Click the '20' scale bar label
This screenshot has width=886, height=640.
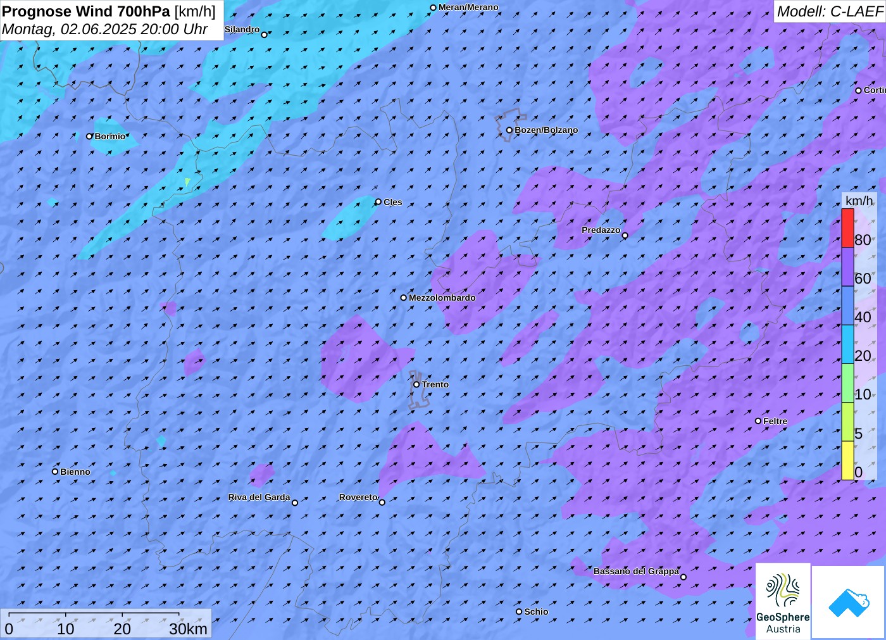point(122,629)
